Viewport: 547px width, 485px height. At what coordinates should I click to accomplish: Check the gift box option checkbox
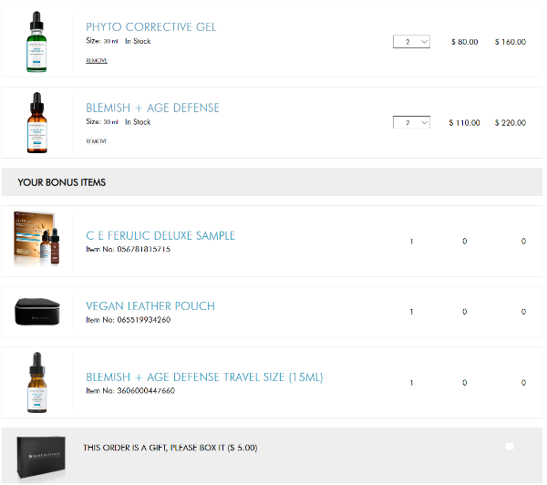tap(510, 447)
